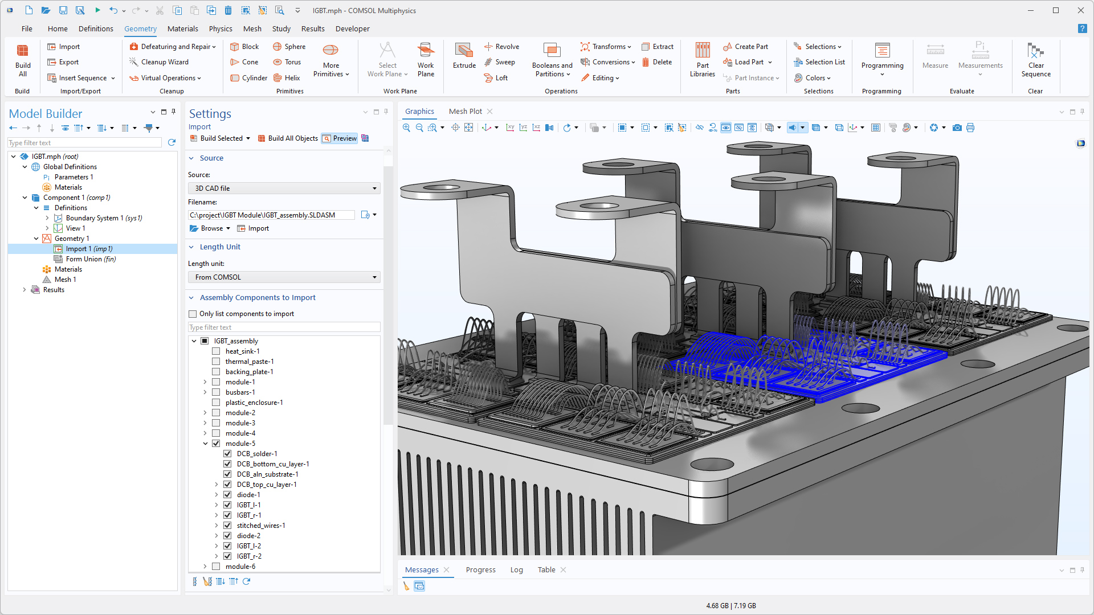Expand the module-6 tree node
Screen dimensions: 1094x615
(x=205, y=567)
